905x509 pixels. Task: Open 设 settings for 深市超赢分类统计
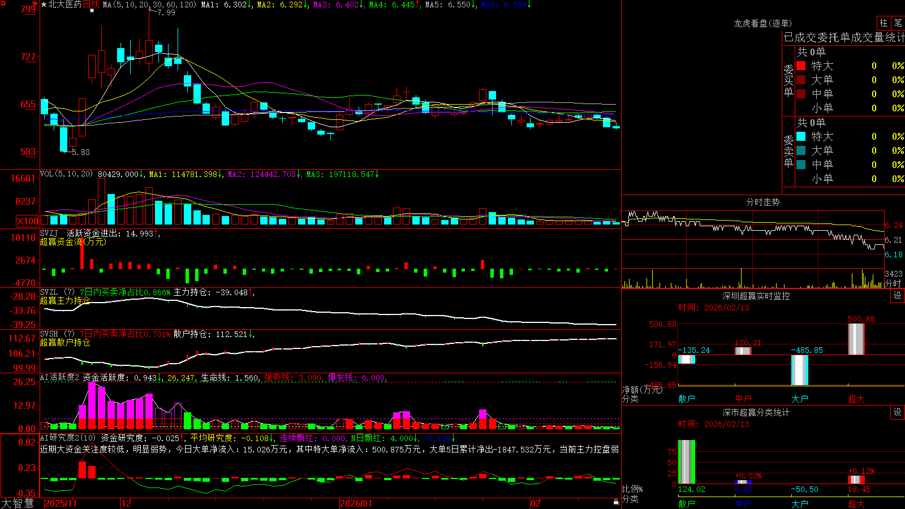pyautogui.click(x=898, y=412)
